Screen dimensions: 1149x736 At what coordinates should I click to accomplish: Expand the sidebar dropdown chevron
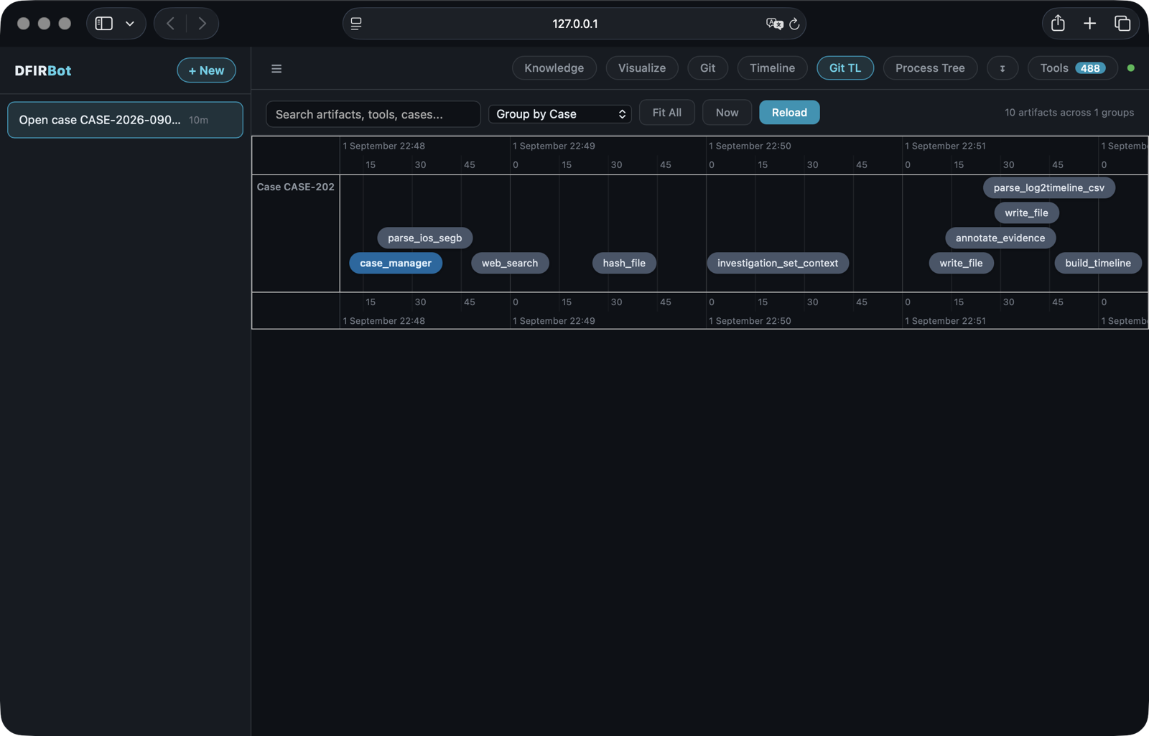pos(130,24)
